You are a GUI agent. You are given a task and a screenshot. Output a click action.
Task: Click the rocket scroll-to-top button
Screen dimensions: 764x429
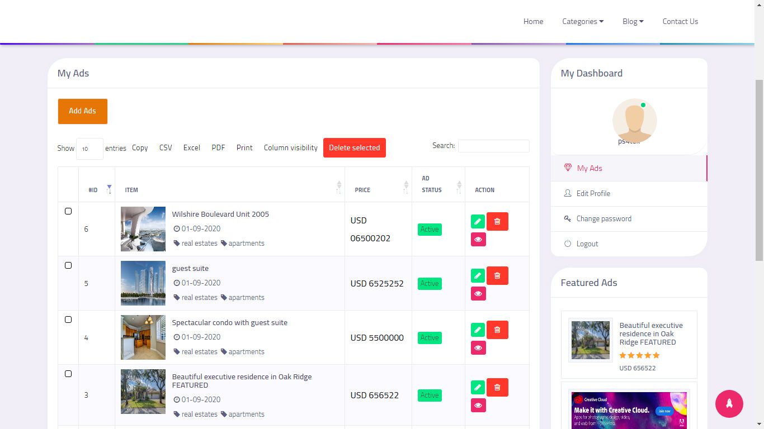(x=729, y=403)
